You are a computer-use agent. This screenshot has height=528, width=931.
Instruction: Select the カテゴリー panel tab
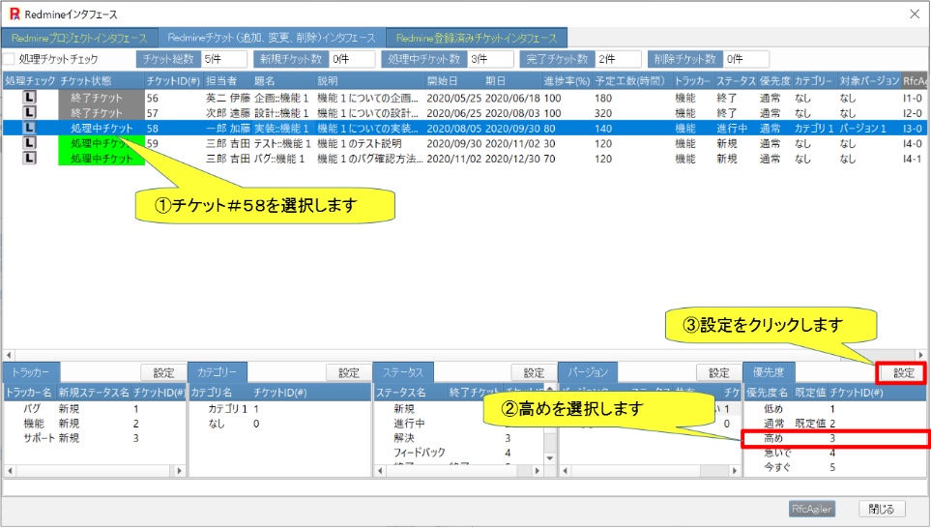[217, 372]
